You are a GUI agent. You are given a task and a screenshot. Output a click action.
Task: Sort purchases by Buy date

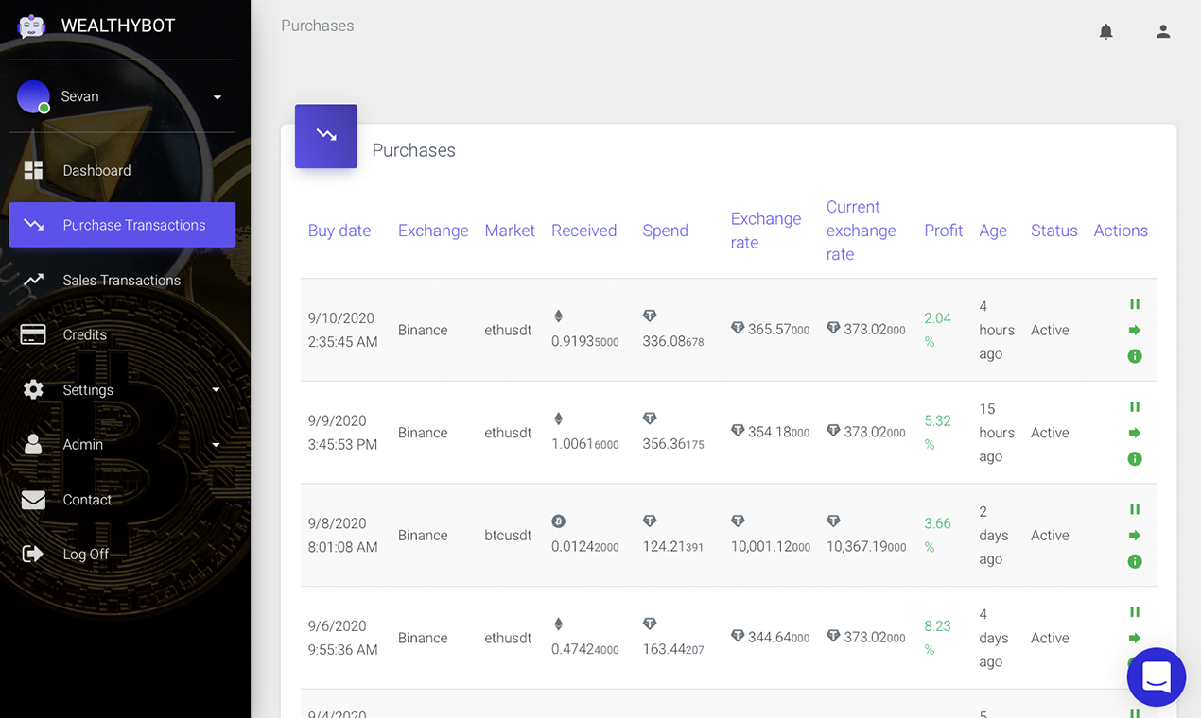[x=339, y=230]
